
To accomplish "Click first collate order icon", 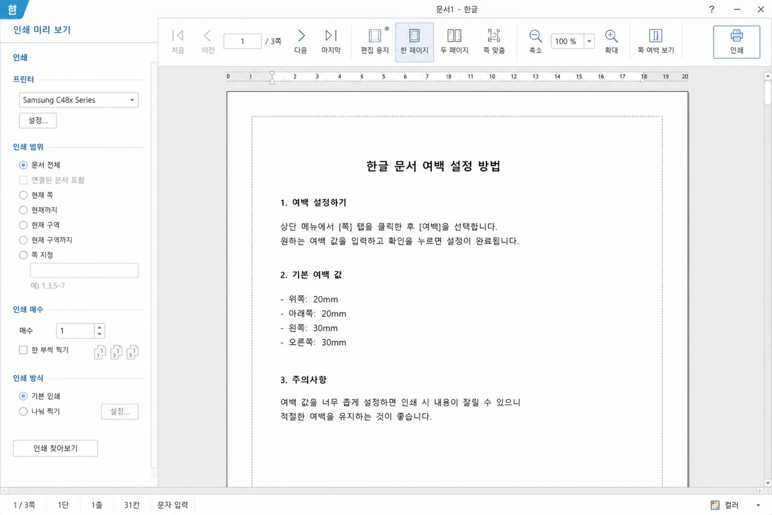I will click(100, 352).
